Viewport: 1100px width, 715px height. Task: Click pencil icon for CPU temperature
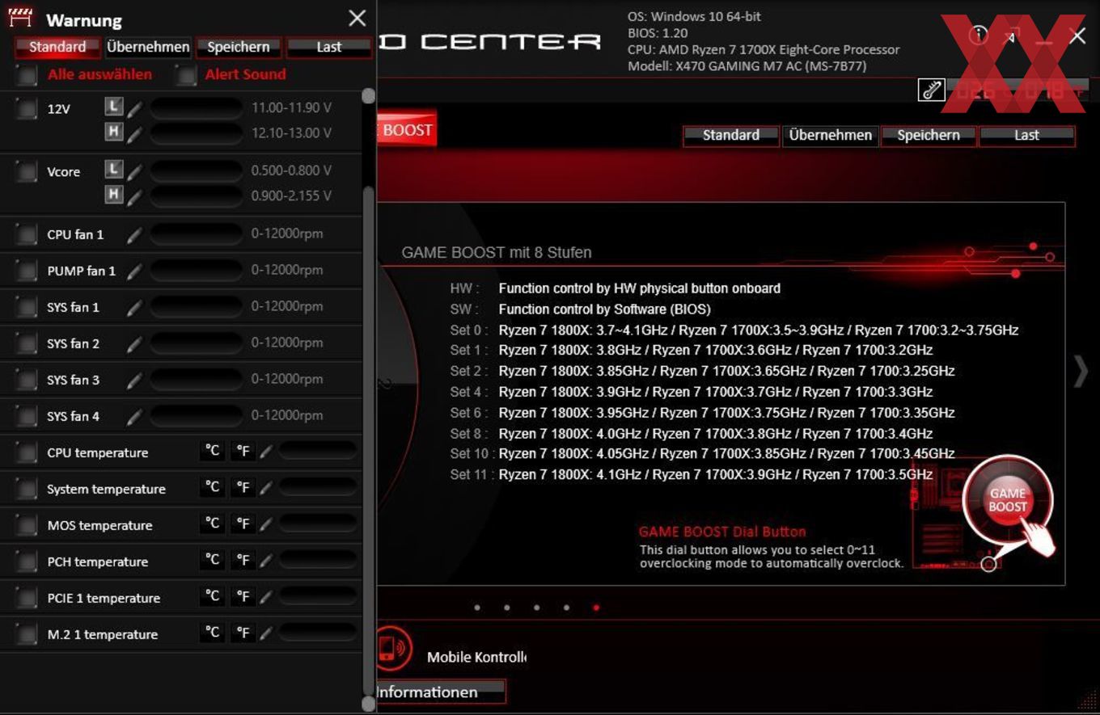click(266, 452)
